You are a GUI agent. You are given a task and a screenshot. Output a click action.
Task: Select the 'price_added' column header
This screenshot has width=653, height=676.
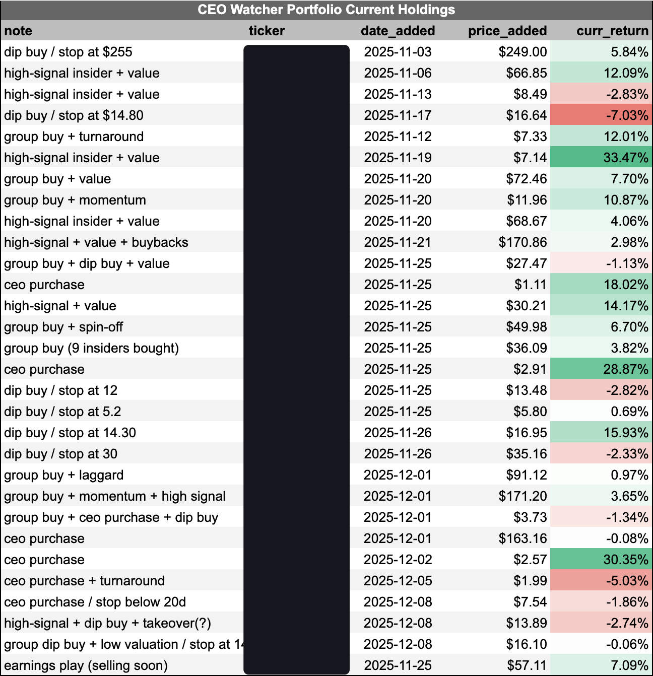click(507, 31)
